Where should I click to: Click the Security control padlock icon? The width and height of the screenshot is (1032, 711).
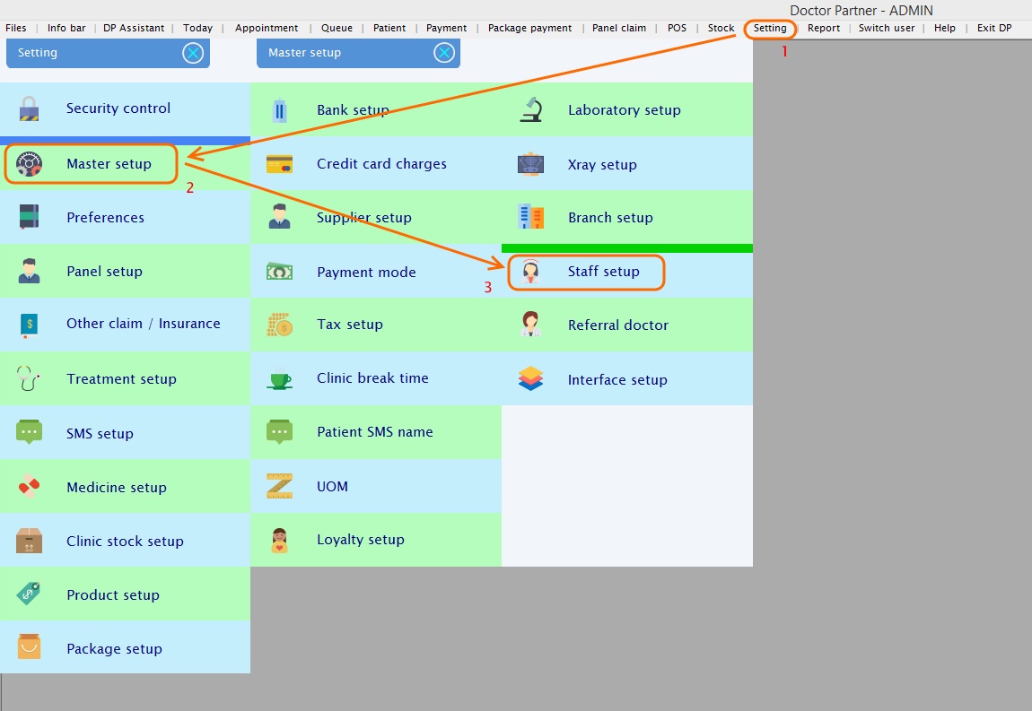tap(29, 109)
